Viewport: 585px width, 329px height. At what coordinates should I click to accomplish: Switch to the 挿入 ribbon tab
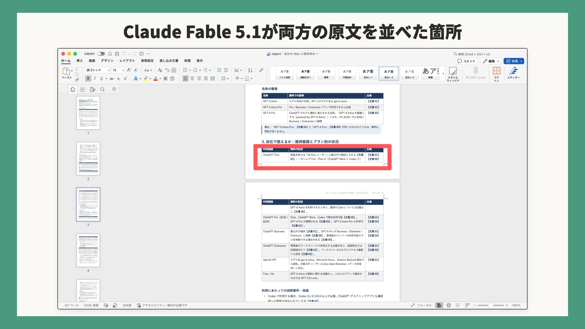click(79, 61)
